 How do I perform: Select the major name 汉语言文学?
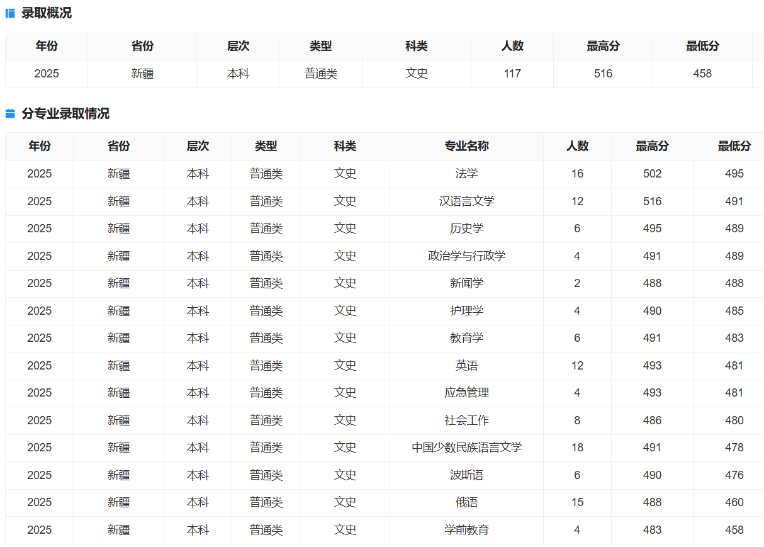pyautogui.click(x=466, y=201)
